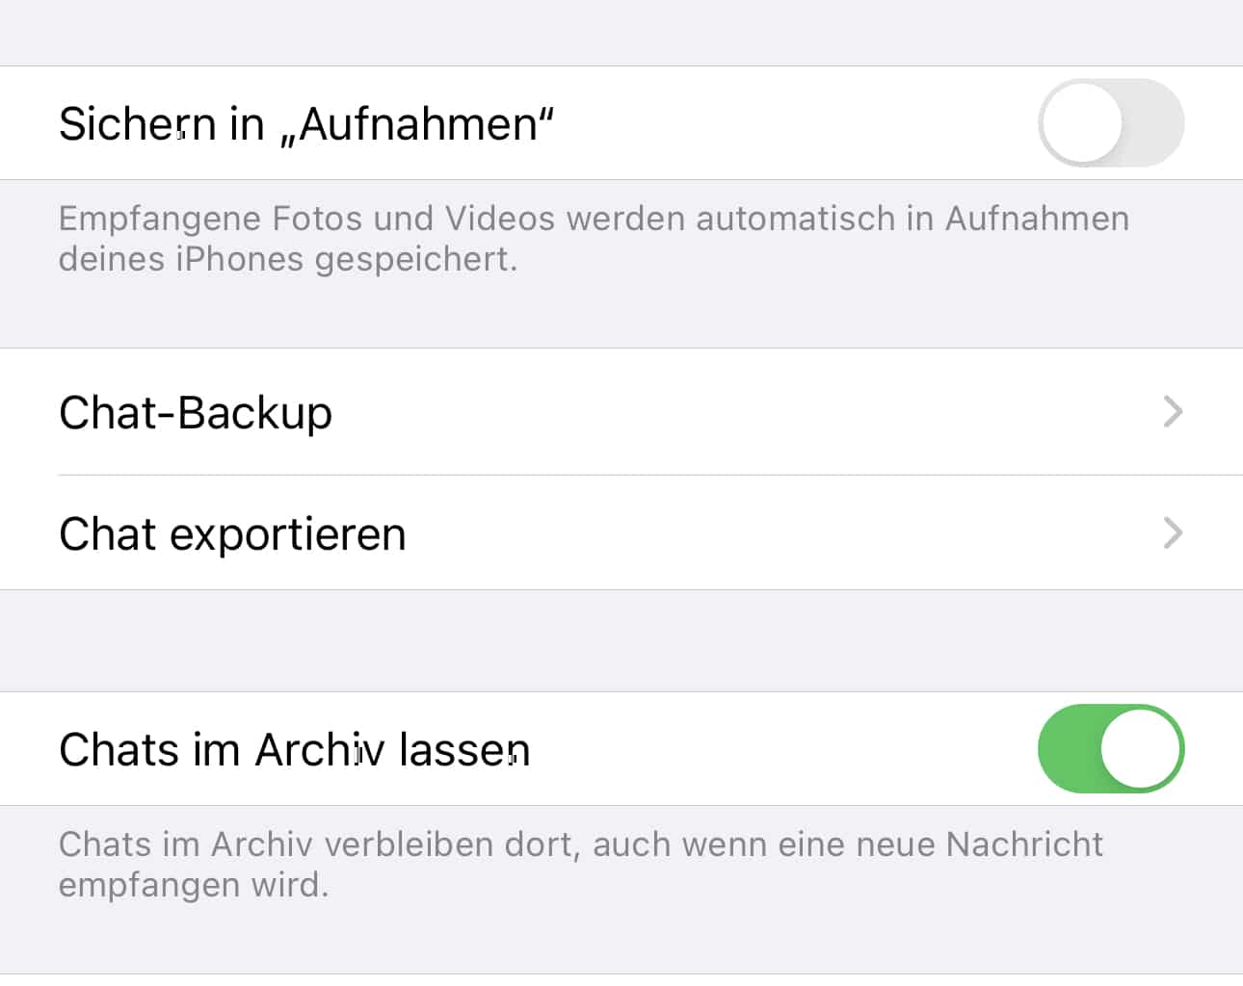Tap the „Sichern in Aufnahmen“ label text
The image size is (1243, 986).
306,124
